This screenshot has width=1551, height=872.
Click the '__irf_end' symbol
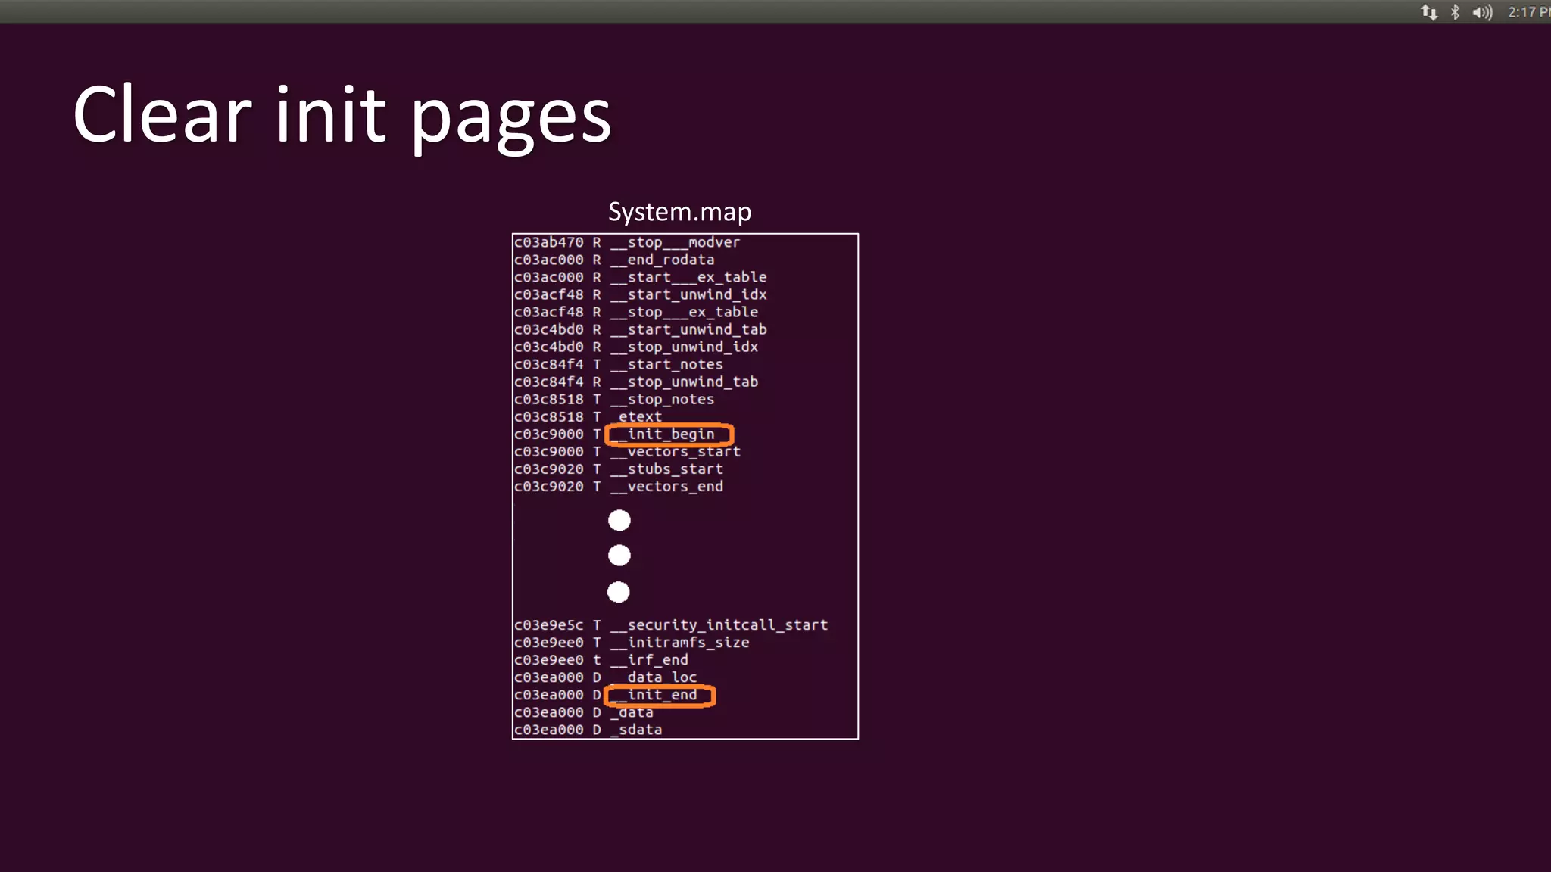[x=649, y=659]
